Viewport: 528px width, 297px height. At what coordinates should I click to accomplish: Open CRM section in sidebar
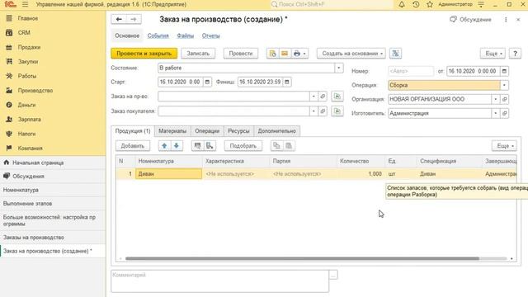point(24,33)
